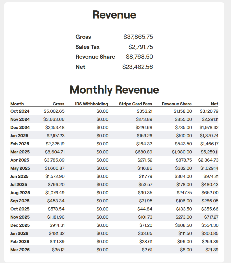Click the Revenue page title
231x263 pixels.
pyautogui.click(x=114, y=15)
